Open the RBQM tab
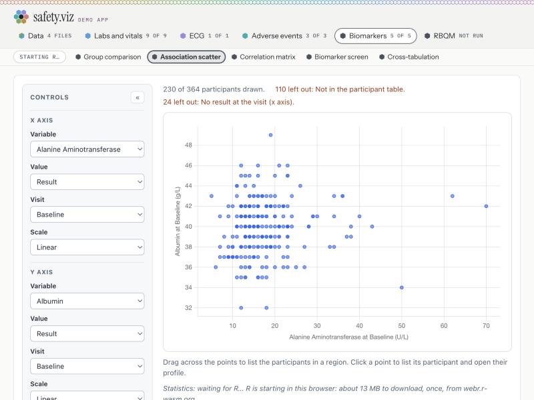 (454, 36)
